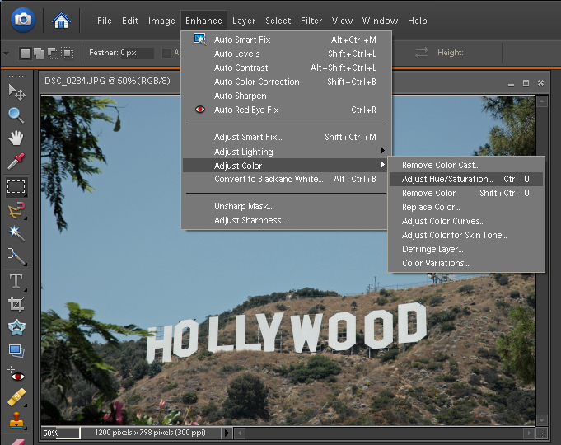Select the Rectangular Marquee tool
The height and width of the screenshot is (445, 561).
point(16,186)
